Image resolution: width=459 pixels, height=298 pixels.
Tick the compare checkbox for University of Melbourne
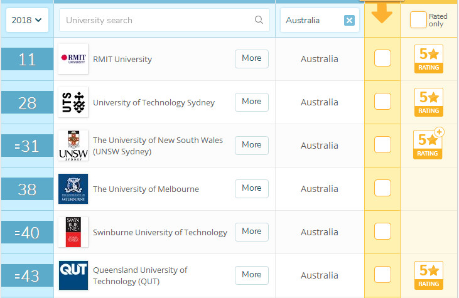tap(382, 188)
